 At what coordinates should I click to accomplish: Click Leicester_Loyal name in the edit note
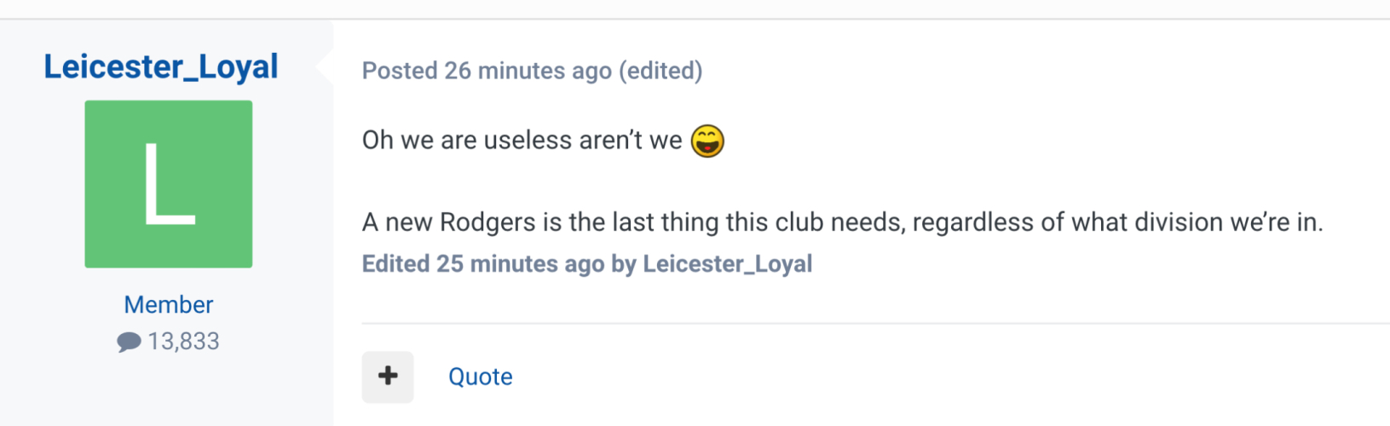click(x=727, y=264)
